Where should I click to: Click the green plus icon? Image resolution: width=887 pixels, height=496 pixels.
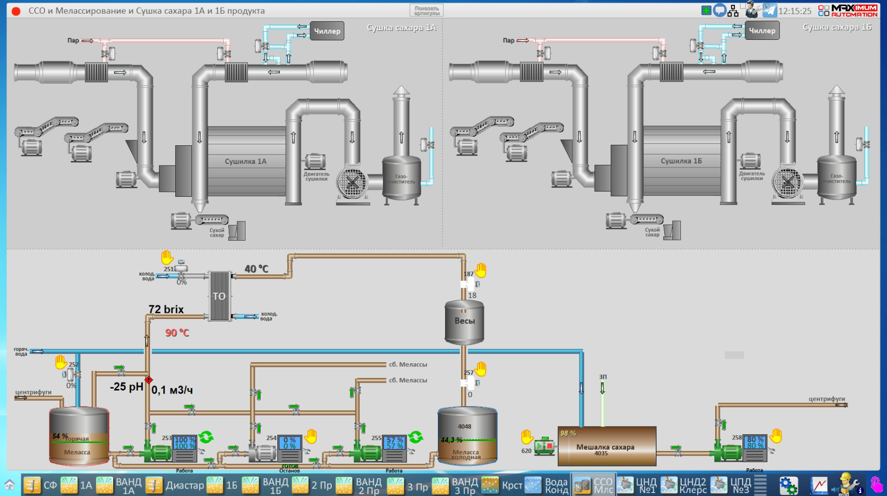click(706, 11)
